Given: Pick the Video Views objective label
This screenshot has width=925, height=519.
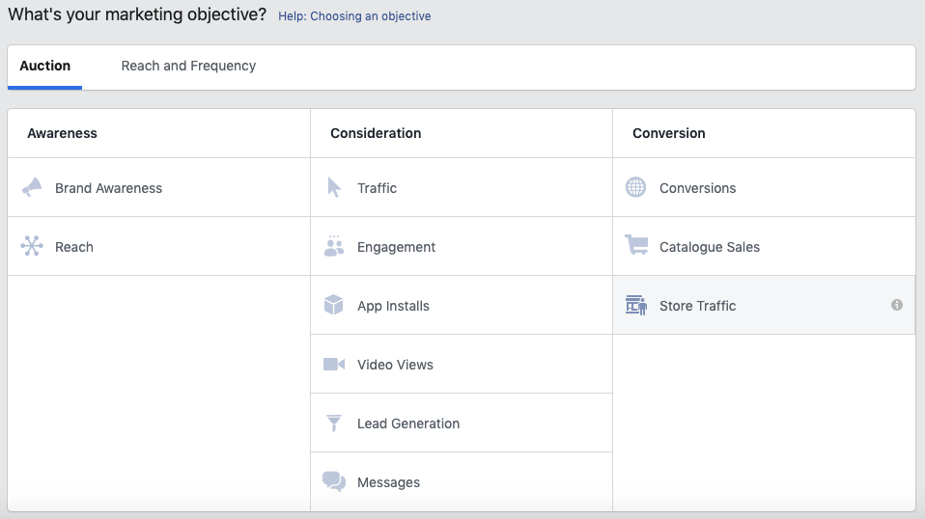Looking at the screenshot, I should tap(395, 365).
